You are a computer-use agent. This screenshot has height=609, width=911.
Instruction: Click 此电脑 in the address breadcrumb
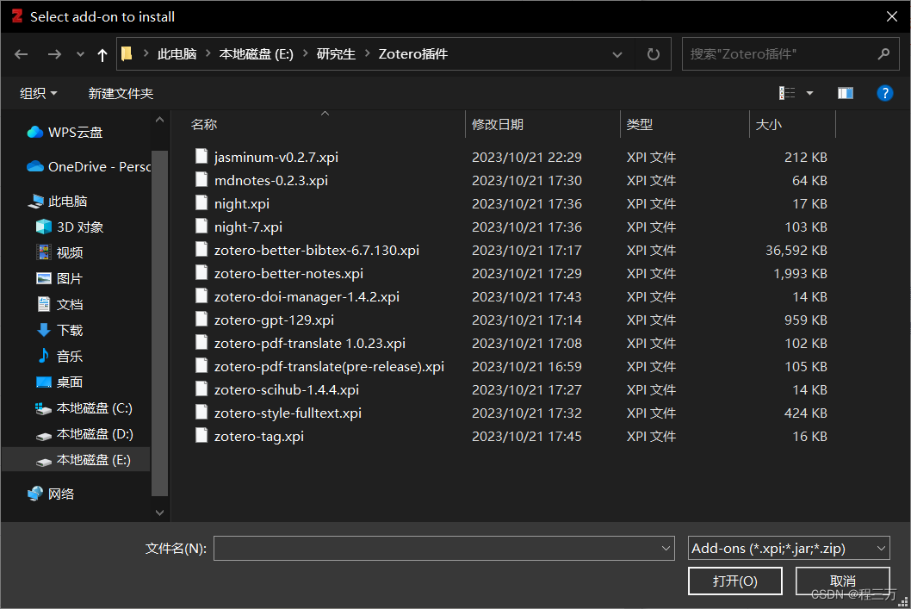[177, 54]
